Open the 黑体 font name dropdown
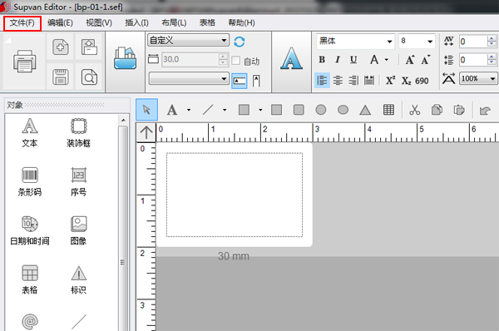Screen dimensions: 499x331 [355, 41]
